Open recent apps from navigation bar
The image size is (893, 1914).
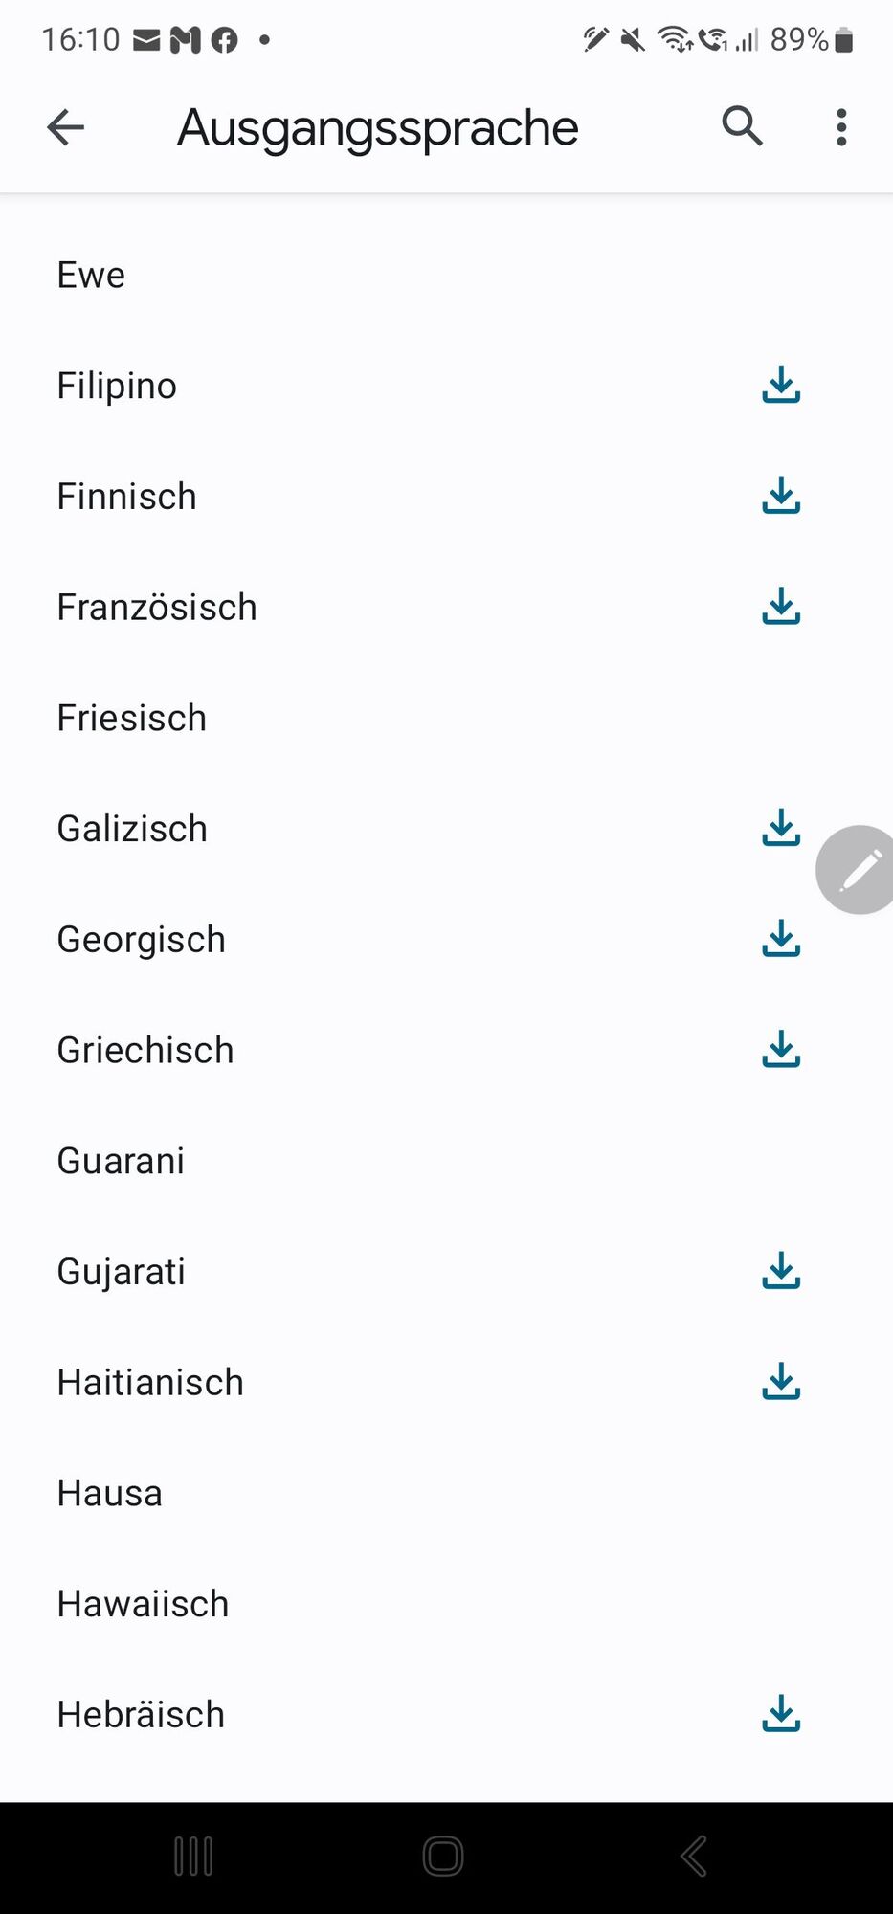193,1857
